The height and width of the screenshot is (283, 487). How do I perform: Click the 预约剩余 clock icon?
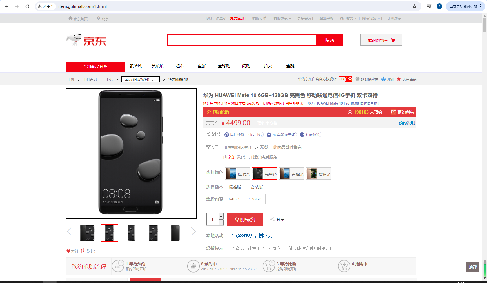393,112
